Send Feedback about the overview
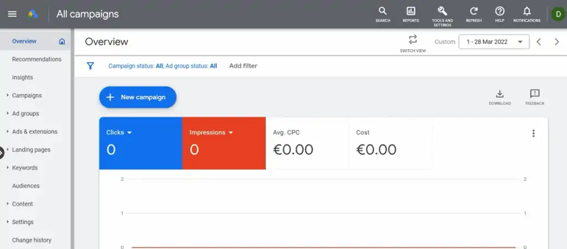 [x=535, y=97]
